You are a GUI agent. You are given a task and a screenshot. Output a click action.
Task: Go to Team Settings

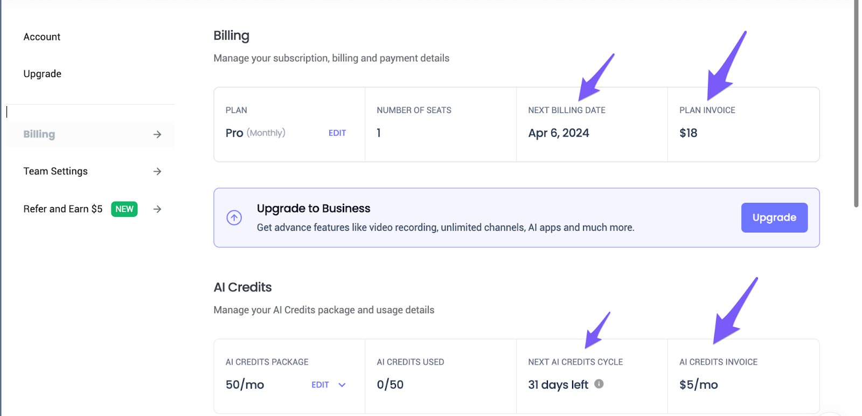(55, 172)
